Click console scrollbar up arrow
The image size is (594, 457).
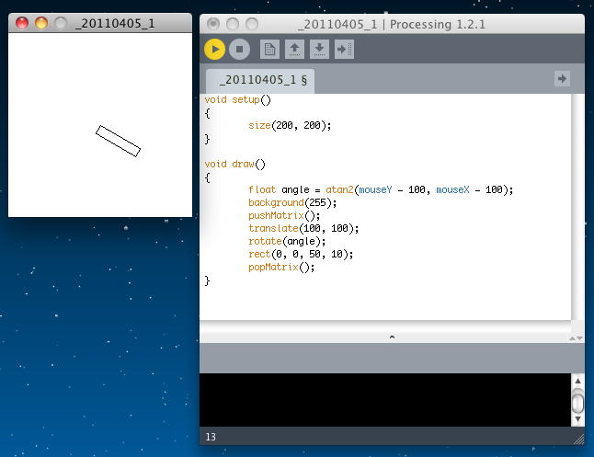(x=577, y=381)
